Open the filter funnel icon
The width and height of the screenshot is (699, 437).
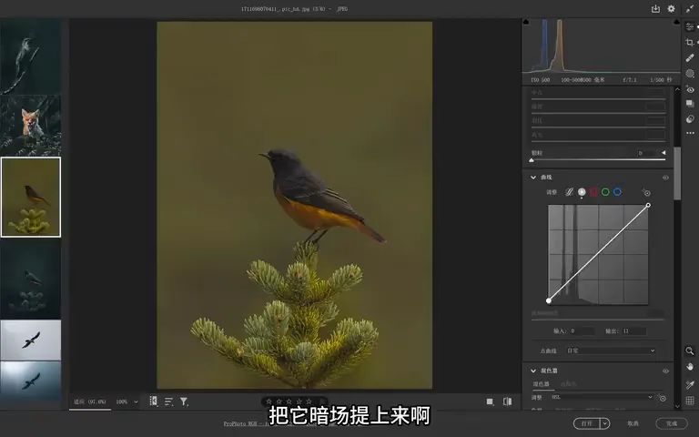coord(184,401)
